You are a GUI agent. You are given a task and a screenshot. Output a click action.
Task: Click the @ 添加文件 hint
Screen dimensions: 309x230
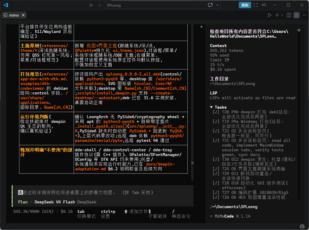click(136, 211)
